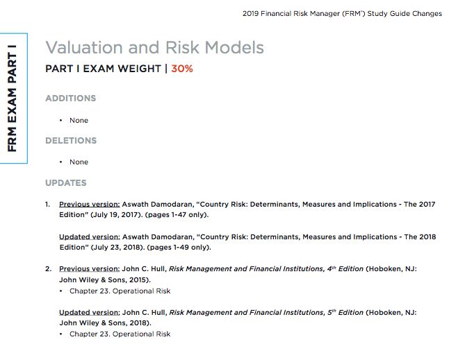Click the None bullet under ADDITIONS
Screen dimensions: 465x360
79,120
